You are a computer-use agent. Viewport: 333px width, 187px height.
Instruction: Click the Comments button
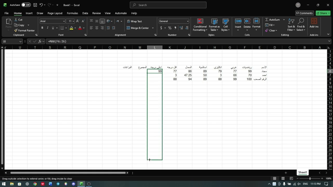coord(304,13)
